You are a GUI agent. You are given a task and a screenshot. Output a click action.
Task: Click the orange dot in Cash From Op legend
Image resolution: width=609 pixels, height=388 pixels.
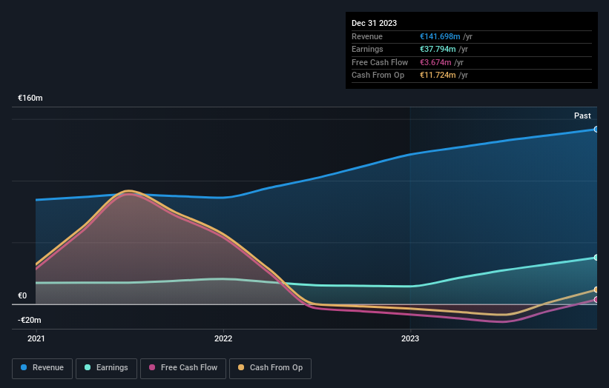click(242, 368)
